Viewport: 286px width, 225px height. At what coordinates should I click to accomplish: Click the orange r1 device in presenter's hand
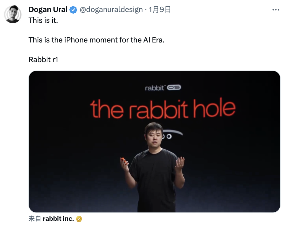coord(123,160)
